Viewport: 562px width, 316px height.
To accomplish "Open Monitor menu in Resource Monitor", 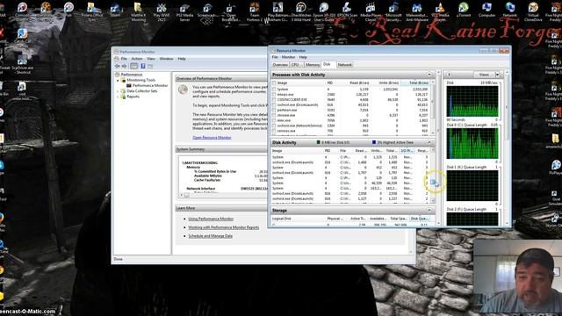I will click(288, 57).
